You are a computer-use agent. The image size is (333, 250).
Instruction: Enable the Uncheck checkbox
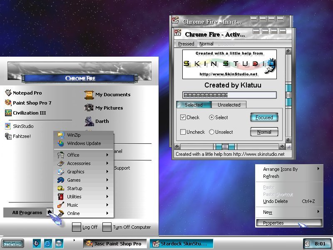click(x=183, y=132)
